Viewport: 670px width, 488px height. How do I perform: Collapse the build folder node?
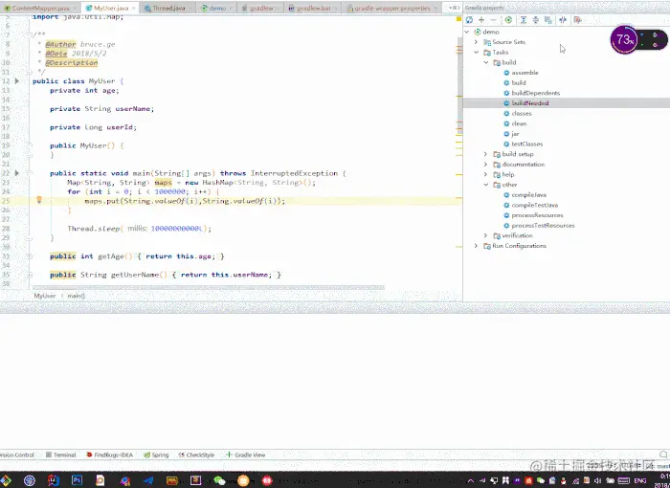click(486, 62)
